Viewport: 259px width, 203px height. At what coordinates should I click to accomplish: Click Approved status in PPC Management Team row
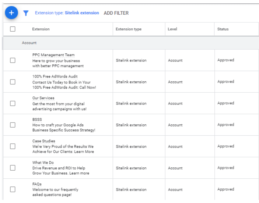click(x=225, y=60)
